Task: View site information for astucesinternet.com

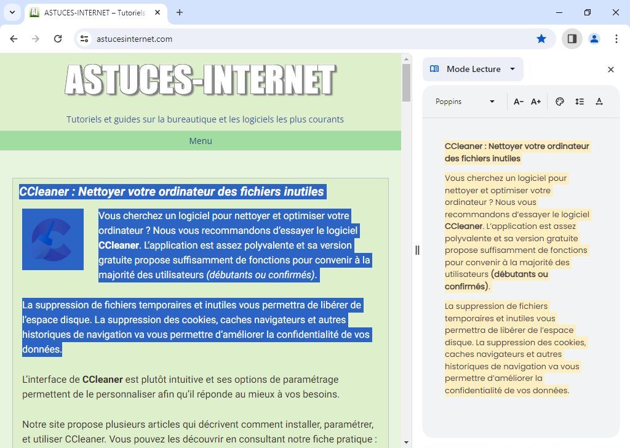Action: pyautogui.click(x=84, y=38)
